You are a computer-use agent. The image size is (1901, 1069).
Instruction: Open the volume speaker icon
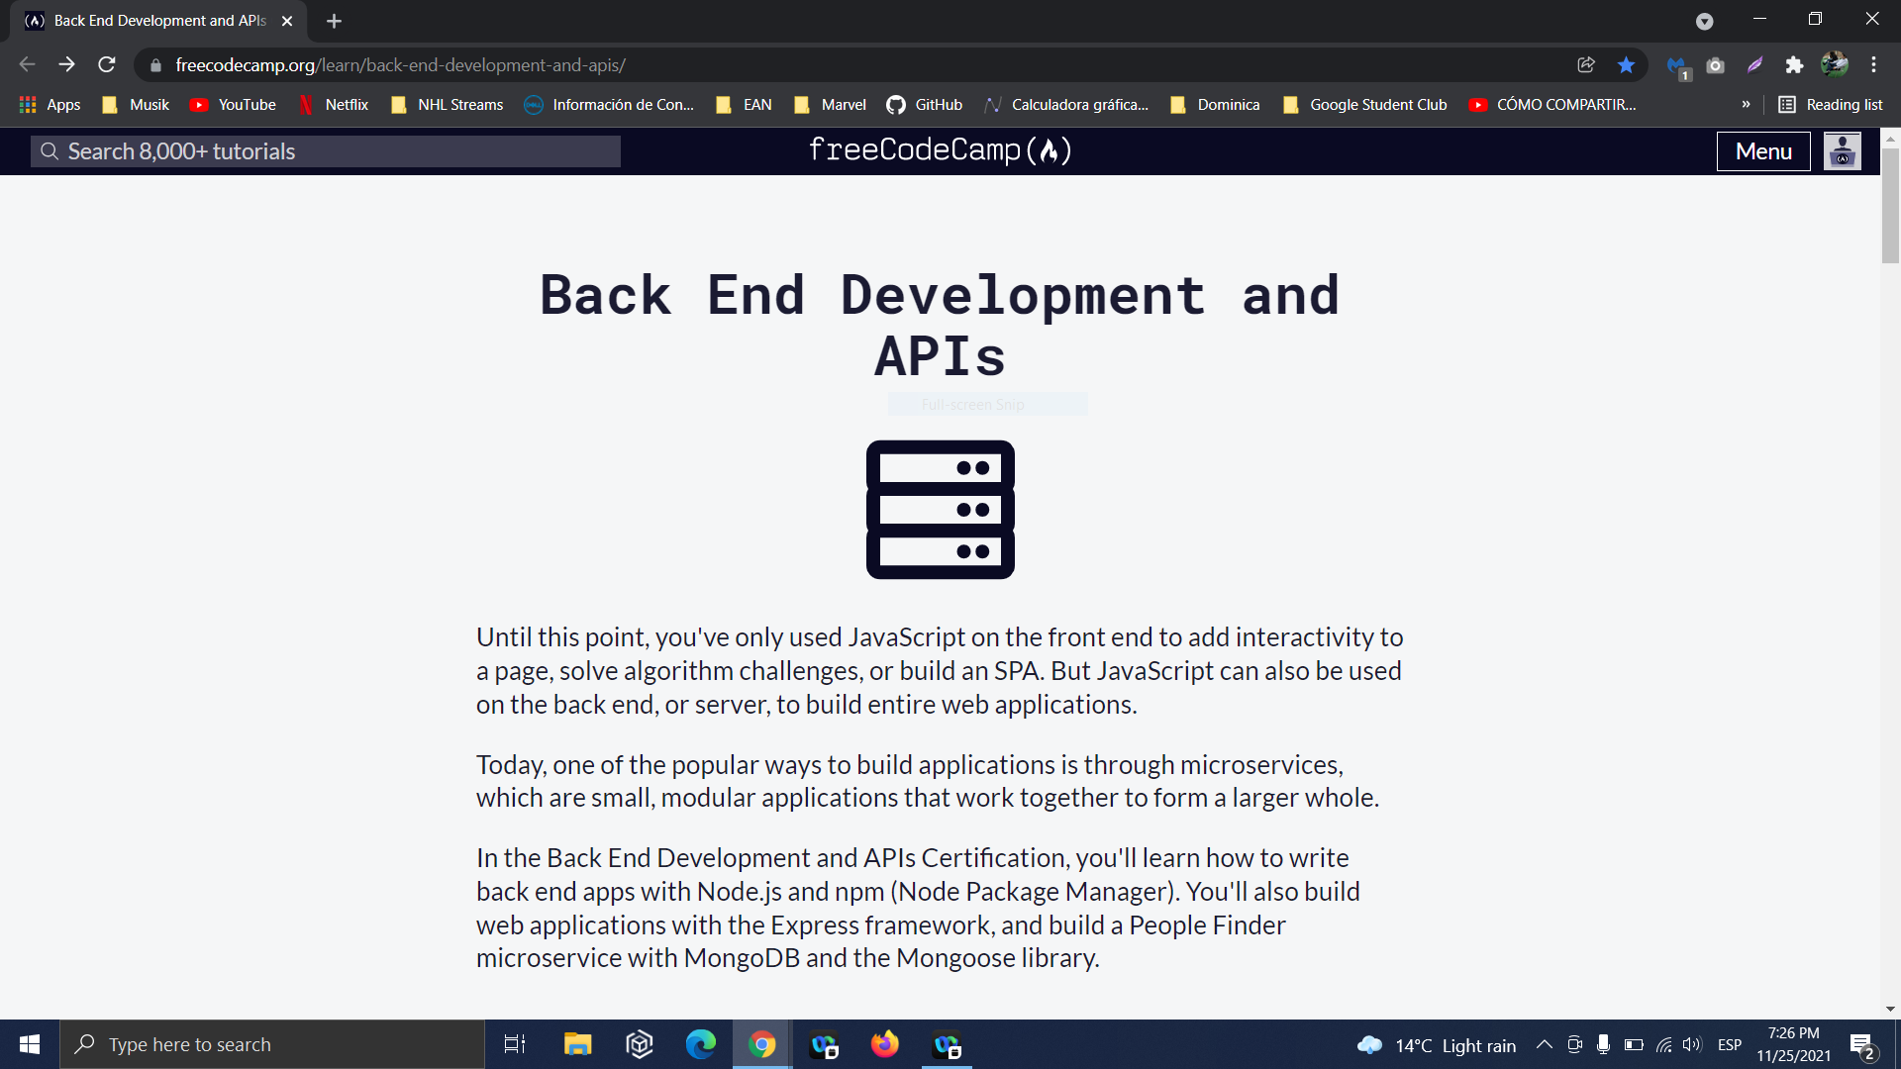(x=1692, y=1044)
